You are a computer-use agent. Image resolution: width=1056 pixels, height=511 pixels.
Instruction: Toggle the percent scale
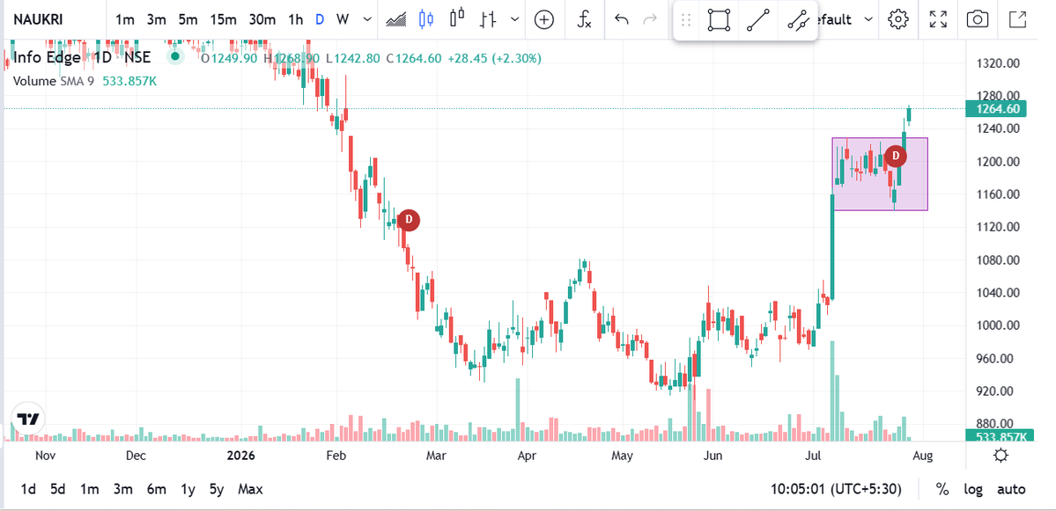click(x=942, y=489)
